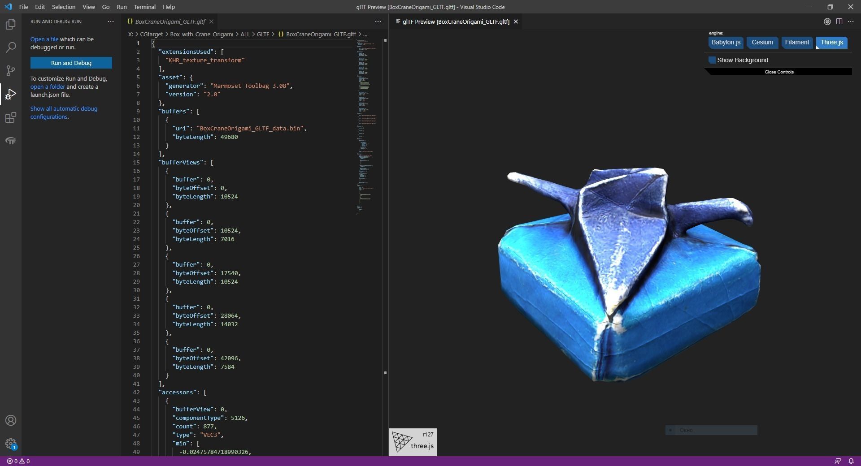Viewport: 861px width, 466px height.
Task: Open the CGtarget breadcrumb dropdown
Action: tap(151, 34)
